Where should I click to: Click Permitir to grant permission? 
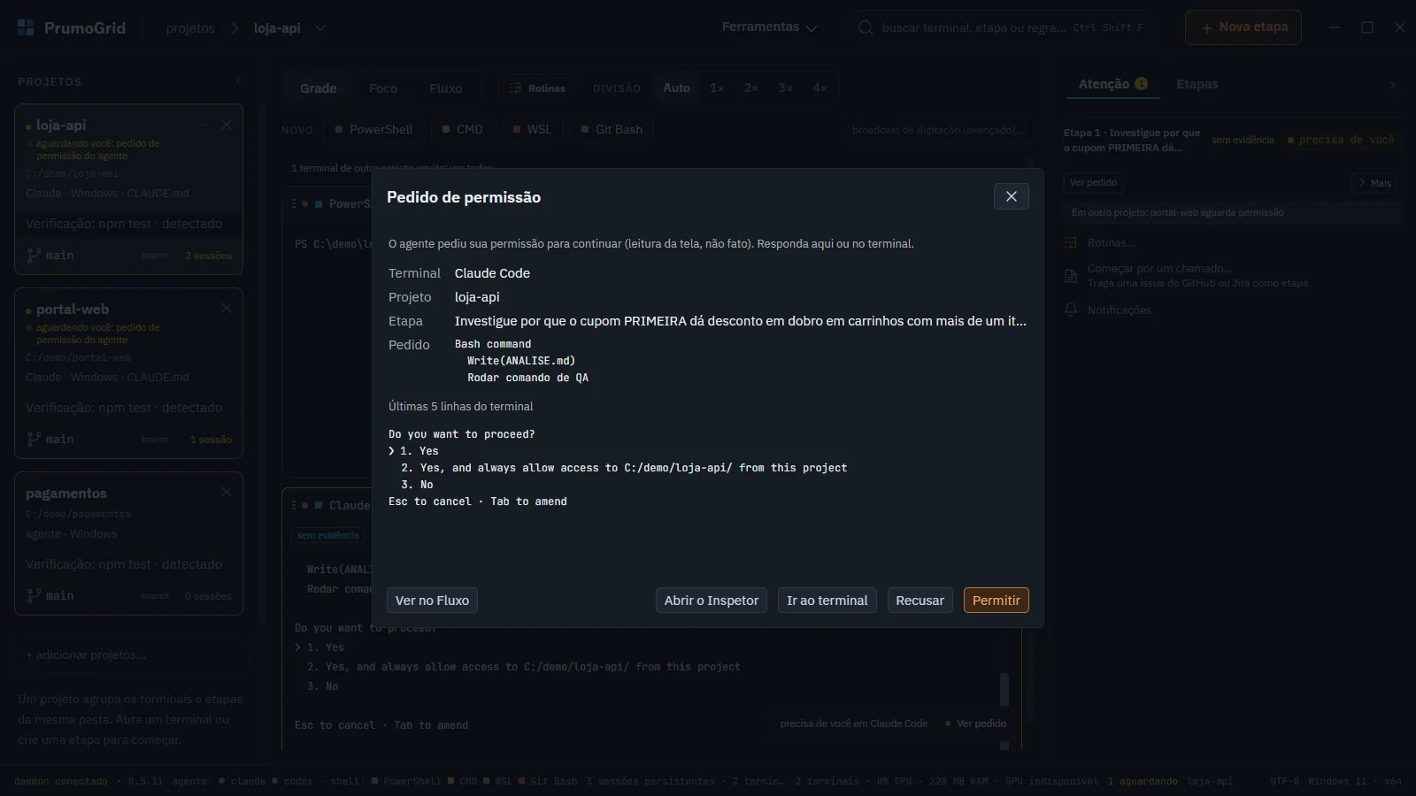pos(996,601)
